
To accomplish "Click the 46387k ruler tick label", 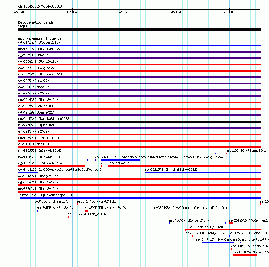I will pyautogui.click(x=177, y=12).
